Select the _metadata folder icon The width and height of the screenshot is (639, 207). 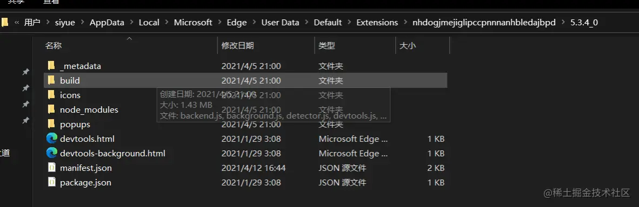[x=51, y=66]
